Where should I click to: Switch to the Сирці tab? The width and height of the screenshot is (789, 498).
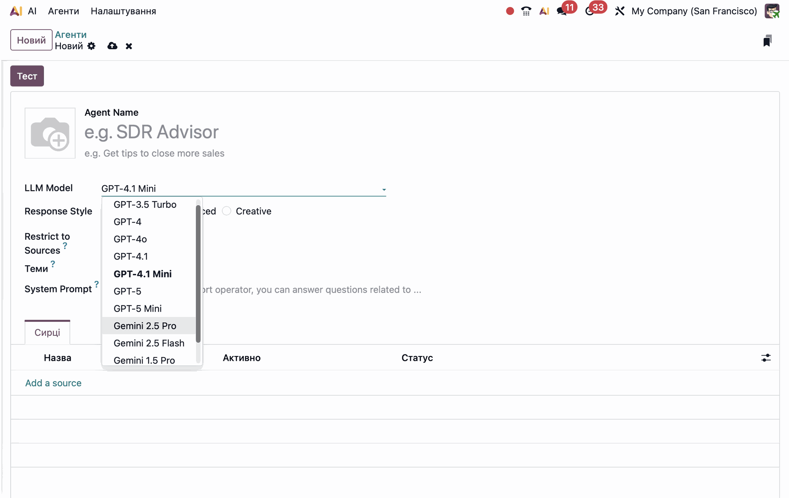47,333
